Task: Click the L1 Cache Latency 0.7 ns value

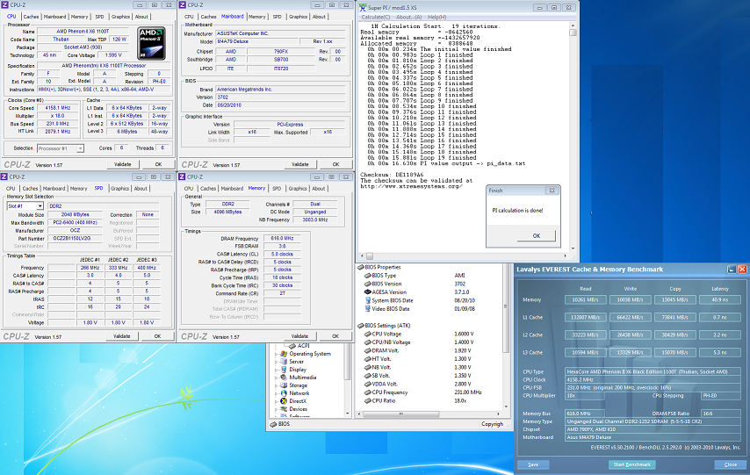Action: (720, 317)
